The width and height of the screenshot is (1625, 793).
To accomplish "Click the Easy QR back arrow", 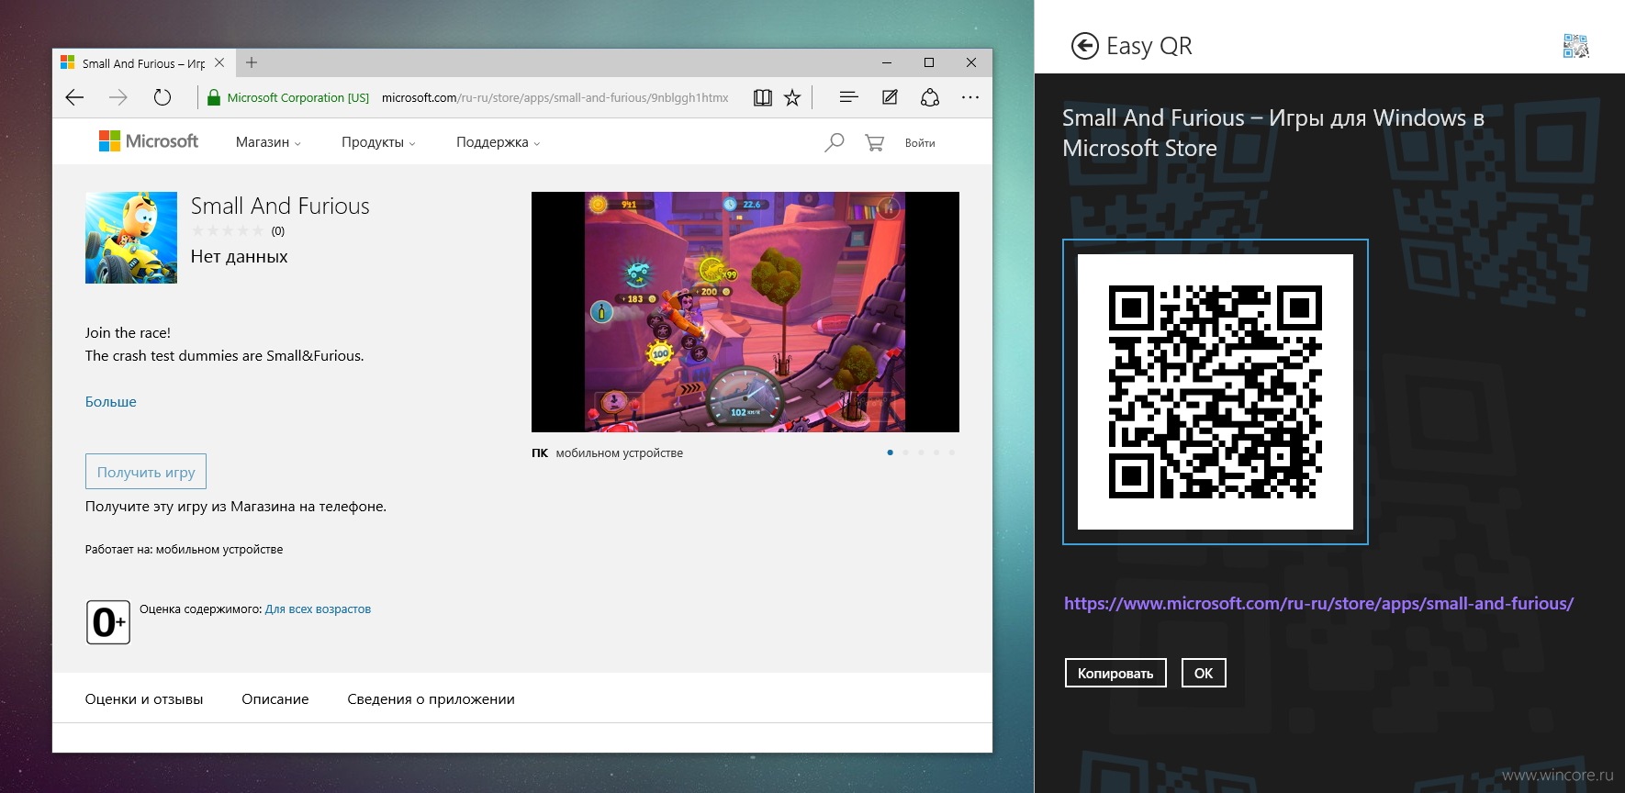I will [x=1084, y=46].
